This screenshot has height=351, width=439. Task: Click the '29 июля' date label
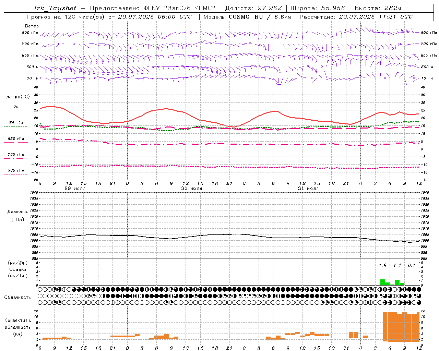[75, 189]
